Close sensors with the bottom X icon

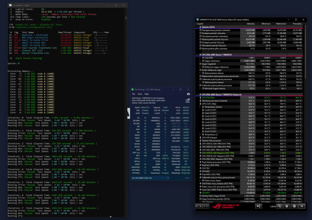301,206
